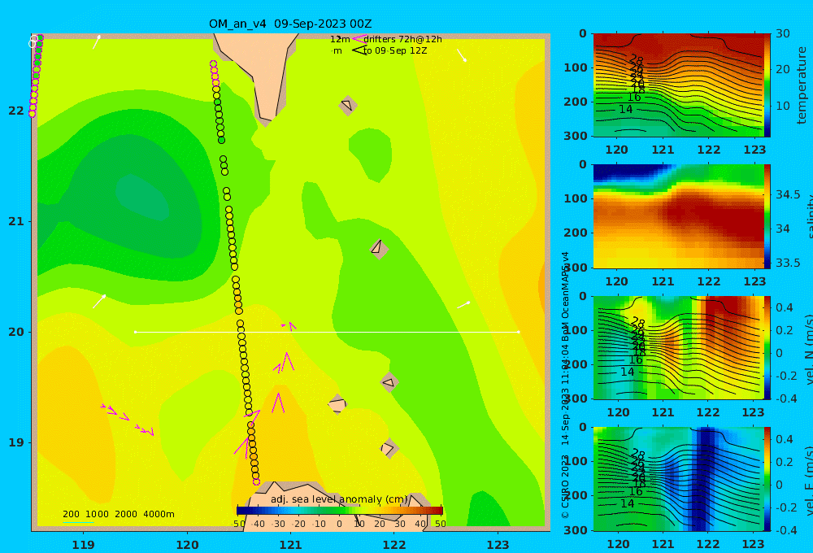813x553 pixels.
Task: Click the small island marker near 22N
Action: coord(347,105)
